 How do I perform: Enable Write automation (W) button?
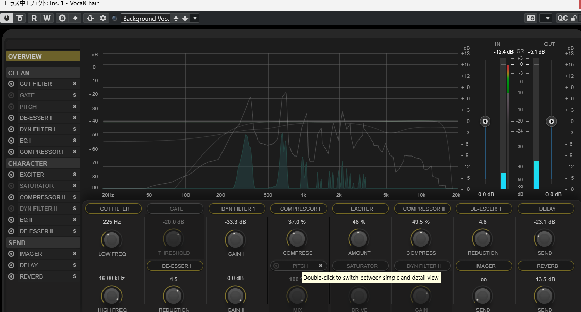point(47,18)
